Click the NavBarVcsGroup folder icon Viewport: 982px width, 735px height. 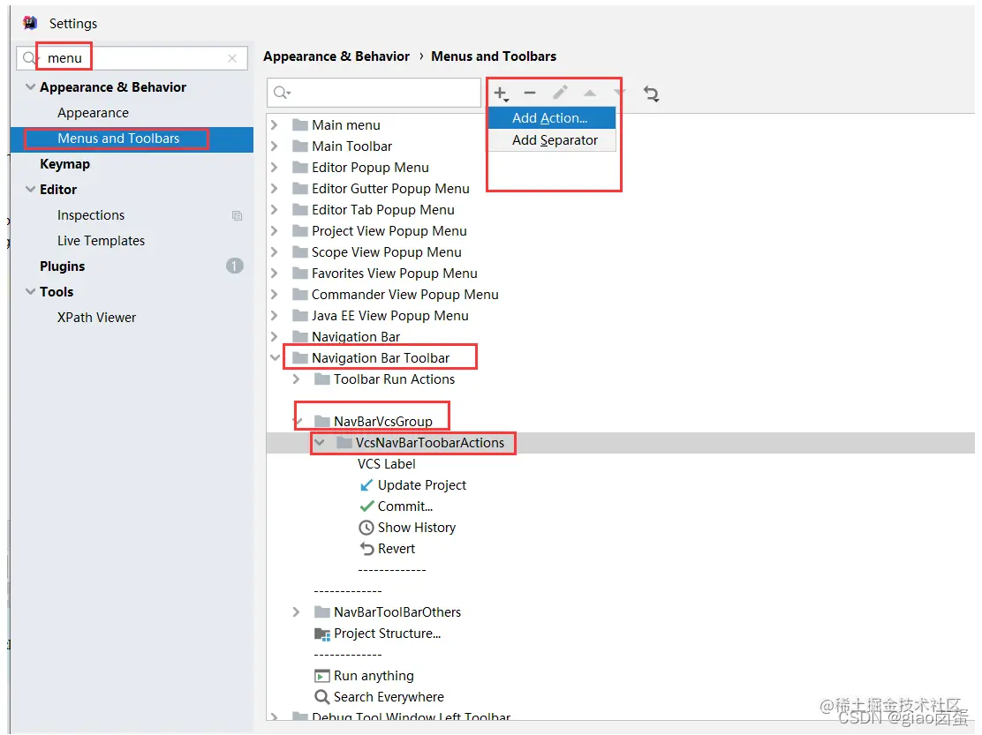click(x=322, y=421)
